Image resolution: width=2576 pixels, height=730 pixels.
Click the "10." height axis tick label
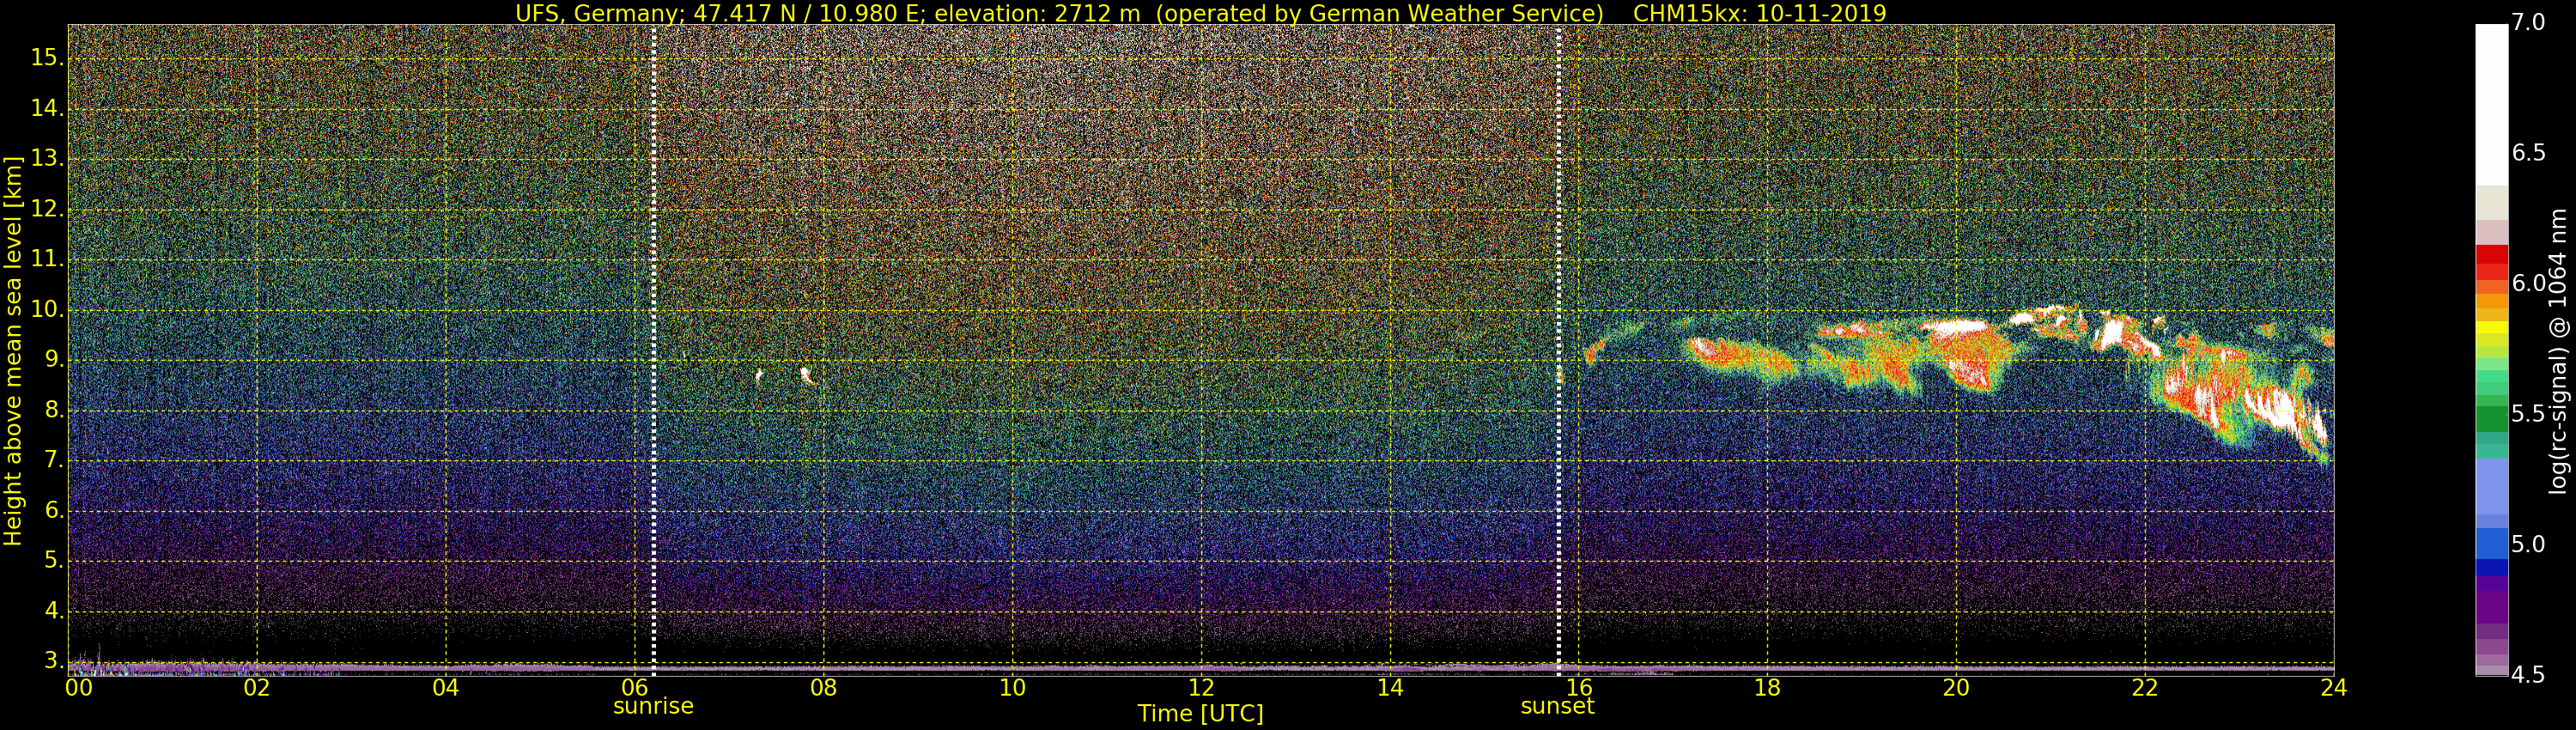click(46, 310)
